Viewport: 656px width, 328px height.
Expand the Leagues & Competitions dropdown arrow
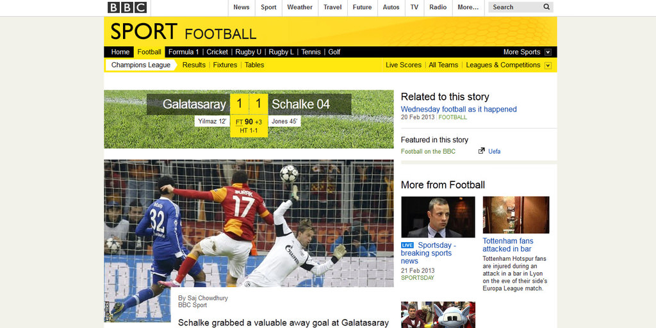click(x=548, y=65)
